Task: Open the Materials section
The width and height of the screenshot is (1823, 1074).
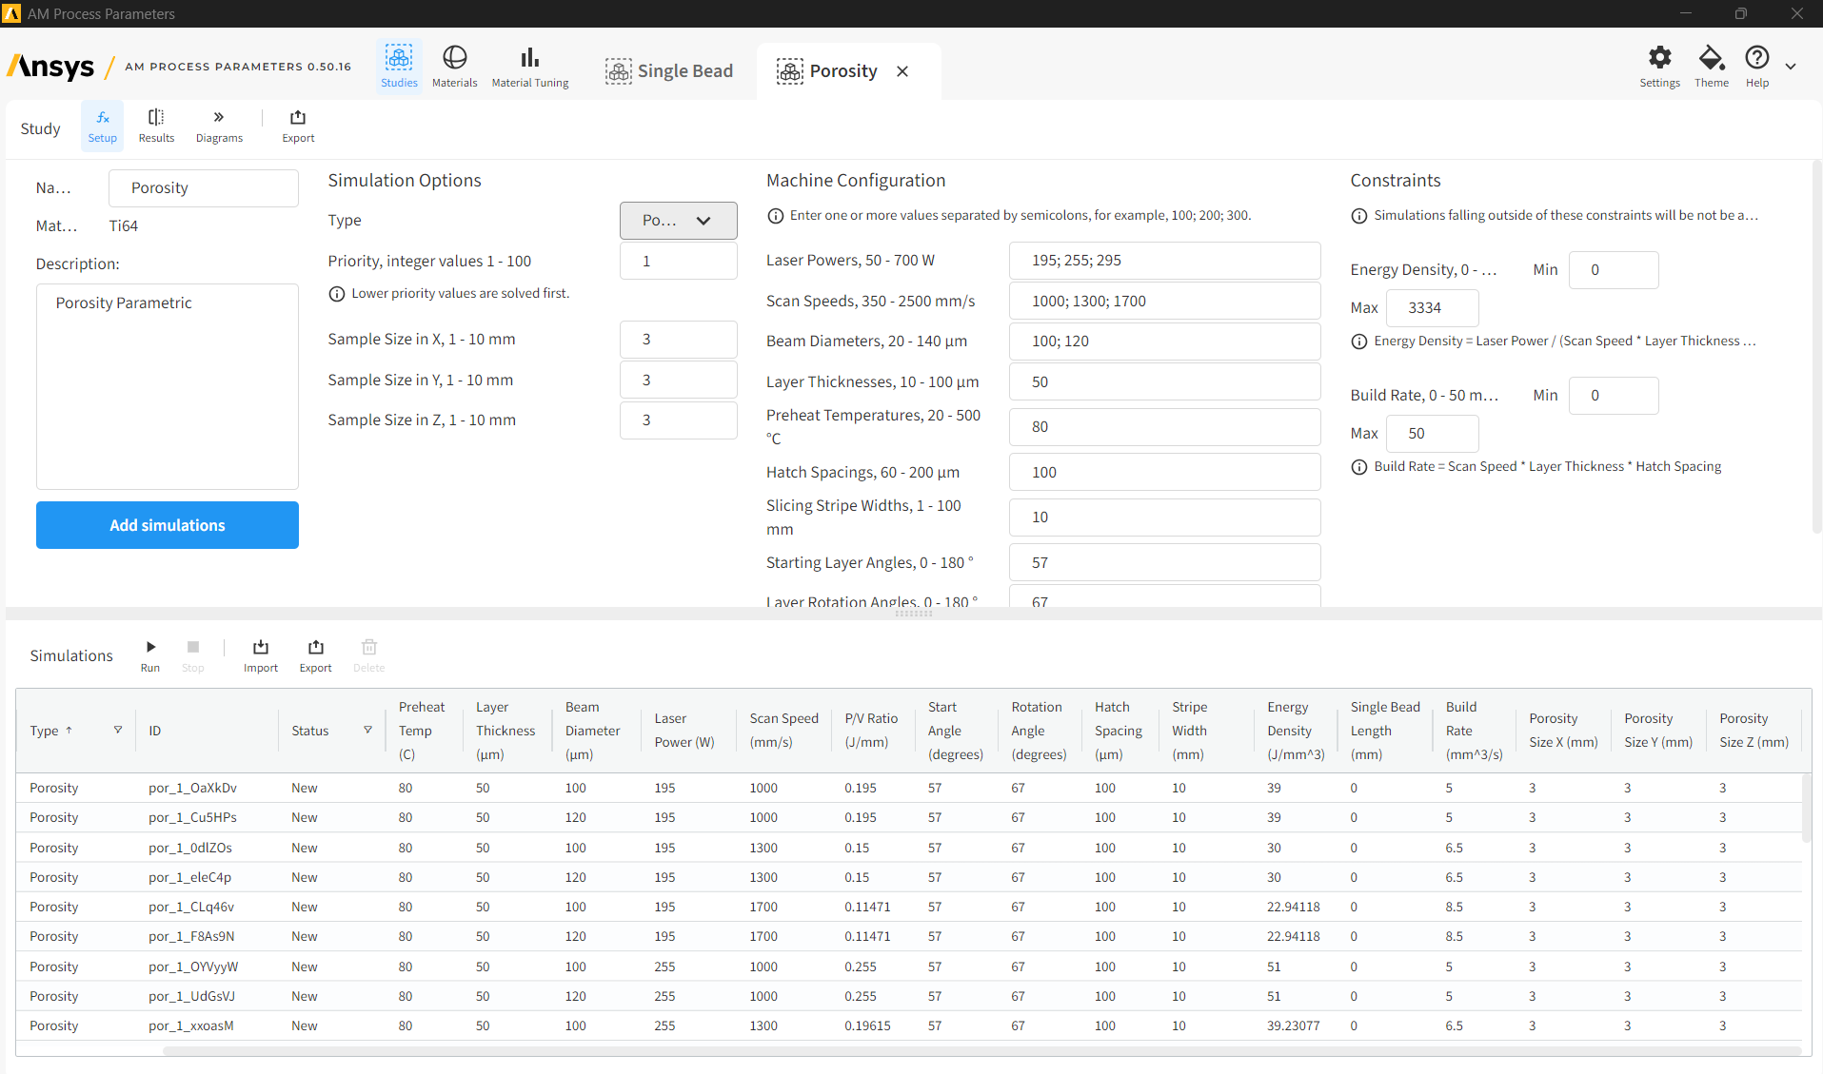Action: coord(454,66)
